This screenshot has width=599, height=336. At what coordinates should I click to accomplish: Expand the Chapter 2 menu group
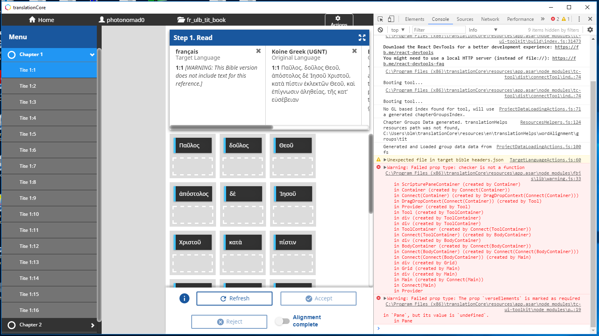[92, 325]
